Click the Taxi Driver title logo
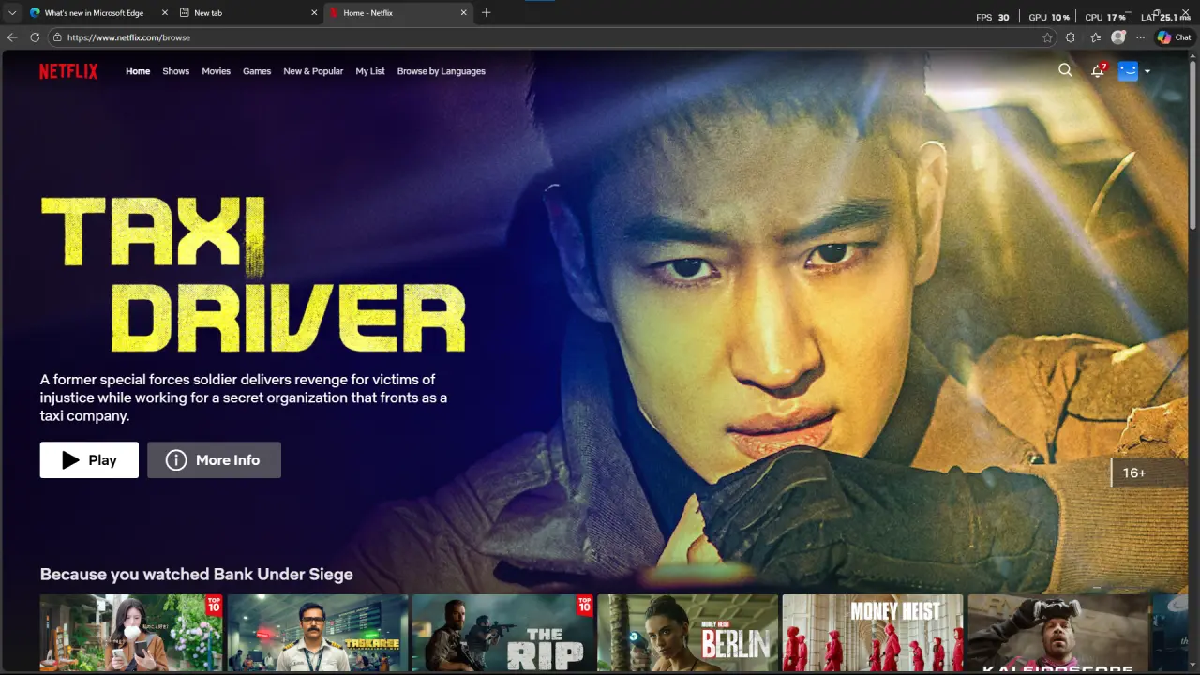The width and height of the screenshot is (1200, 675). (253, 274)
